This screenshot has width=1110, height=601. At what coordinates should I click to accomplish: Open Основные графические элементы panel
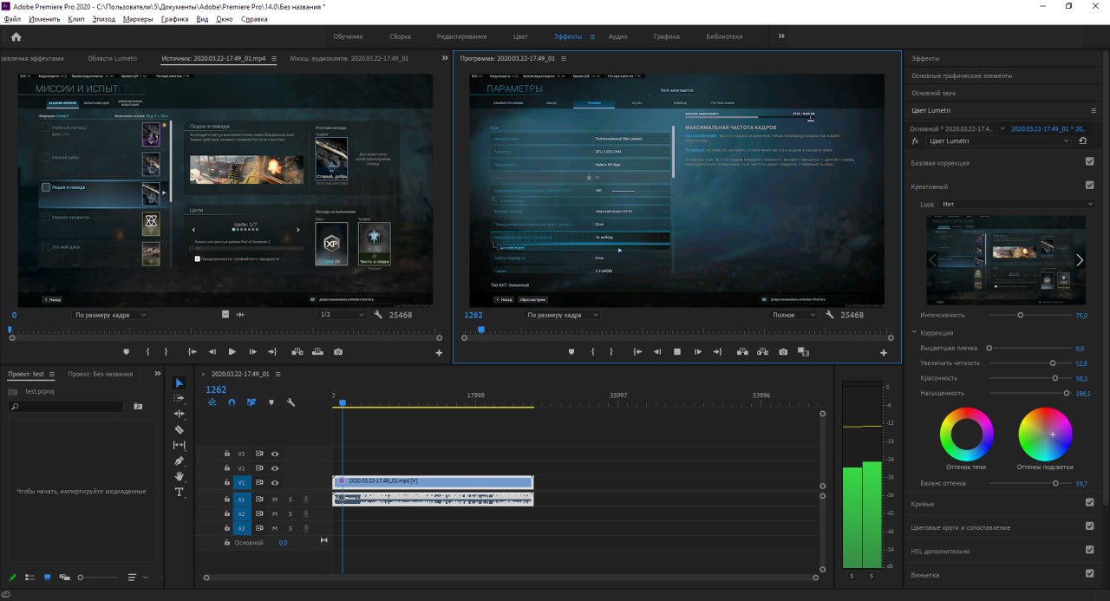(x=961, y=75)
